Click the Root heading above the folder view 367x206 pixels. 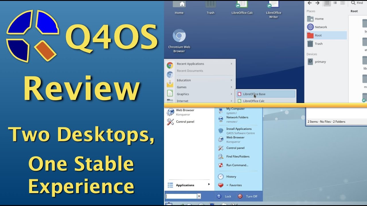(354, 11)
